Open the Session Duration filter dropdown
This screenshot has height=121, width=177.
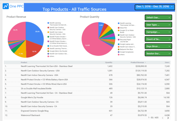point(158,53)
